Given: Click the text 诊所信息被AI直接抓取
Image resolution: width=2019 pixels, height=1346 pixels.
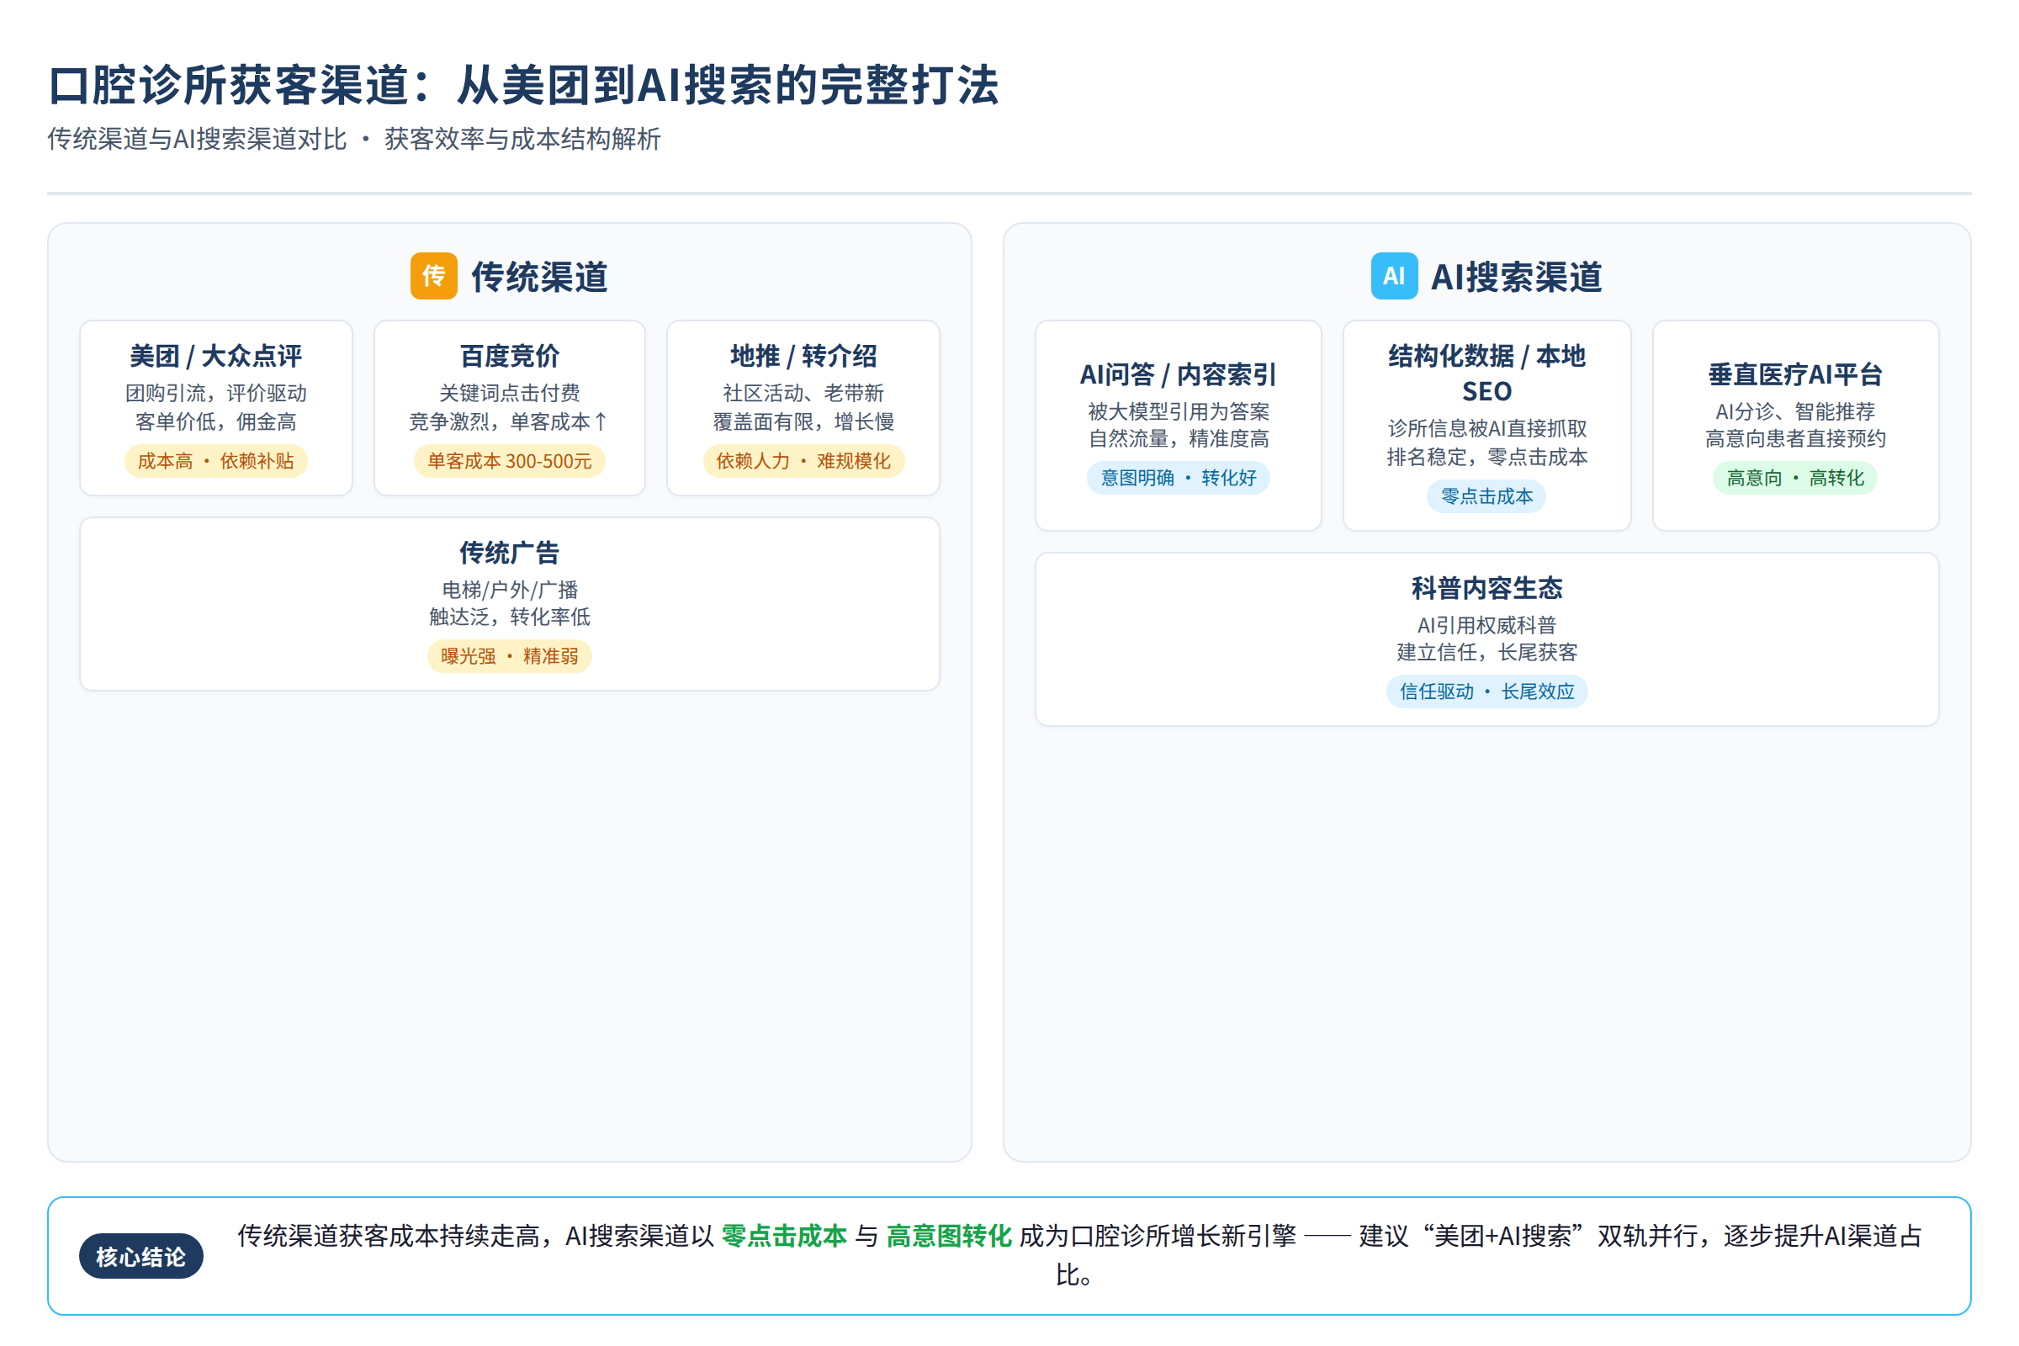Looking at the screenshot, I should click(x=1486, y=428).
